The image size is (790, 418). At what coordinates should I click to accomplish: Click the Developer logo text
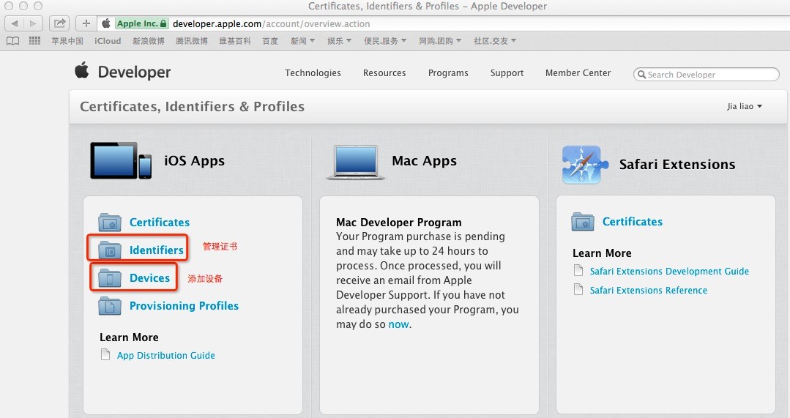pos(134,72)
